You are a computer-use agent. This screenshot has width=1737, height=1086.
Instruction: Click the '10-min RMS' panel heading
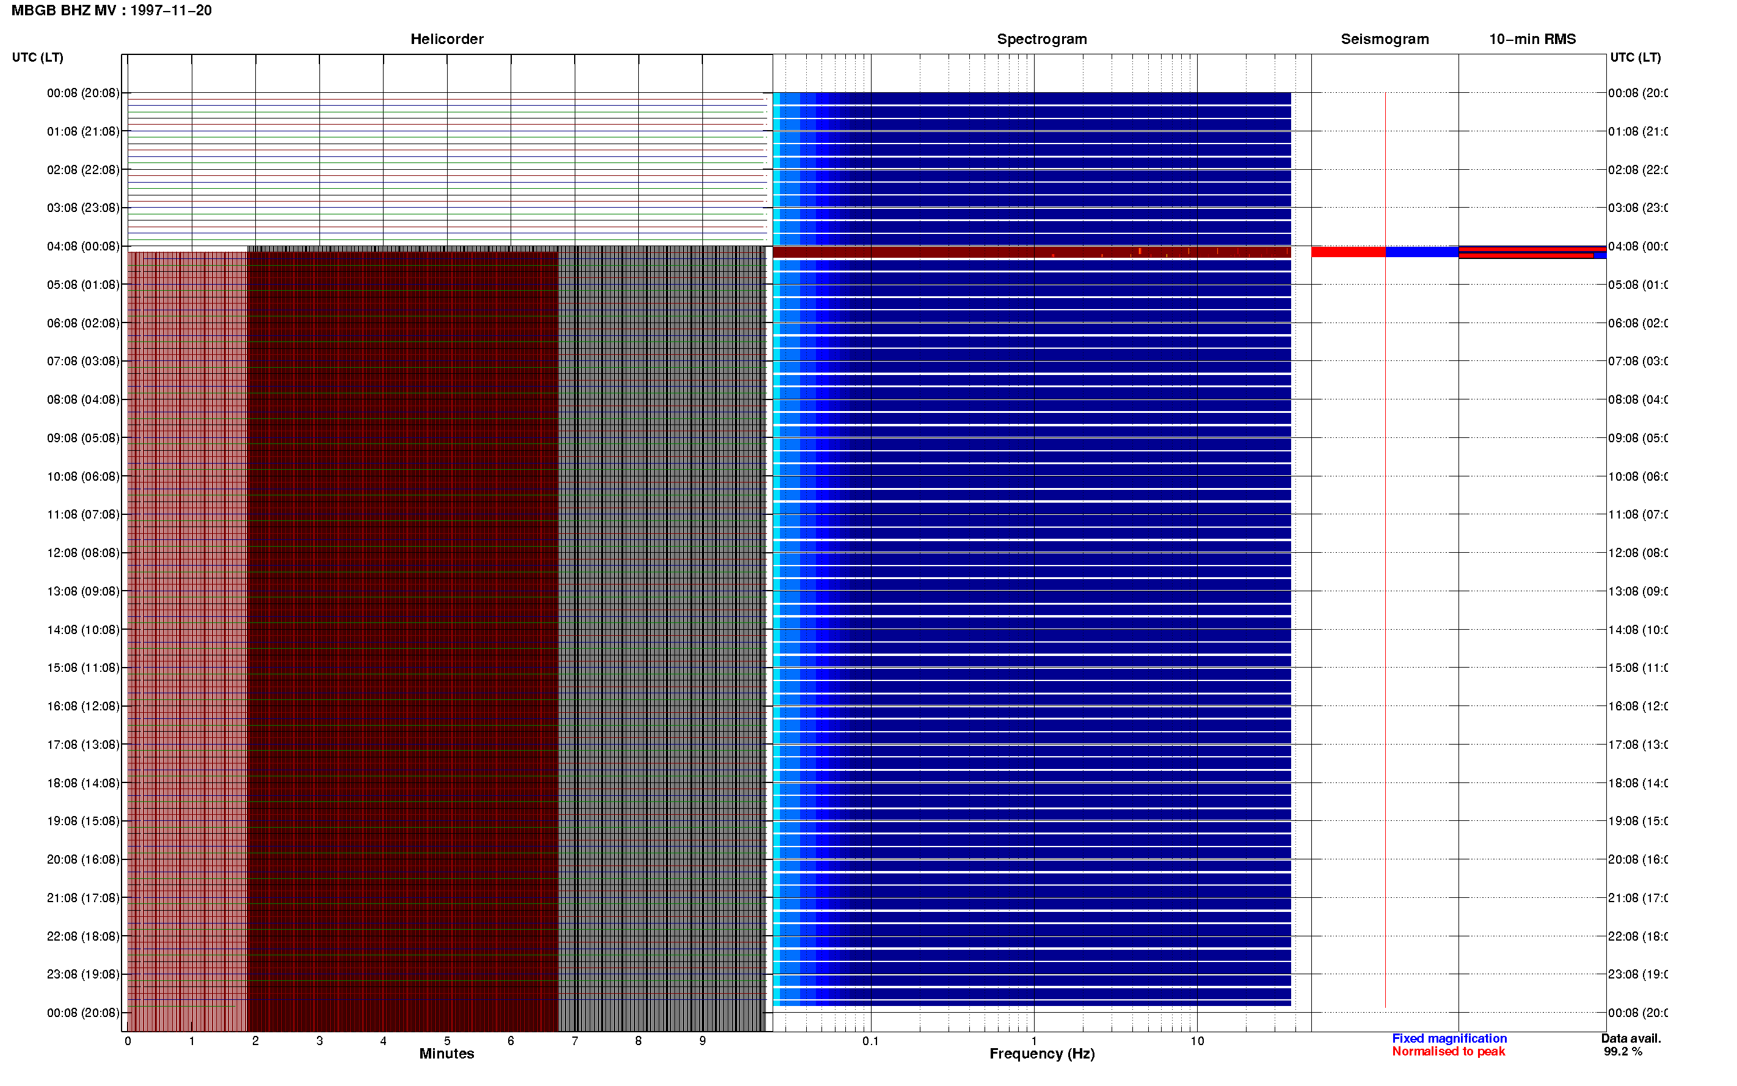[1532, 40]
